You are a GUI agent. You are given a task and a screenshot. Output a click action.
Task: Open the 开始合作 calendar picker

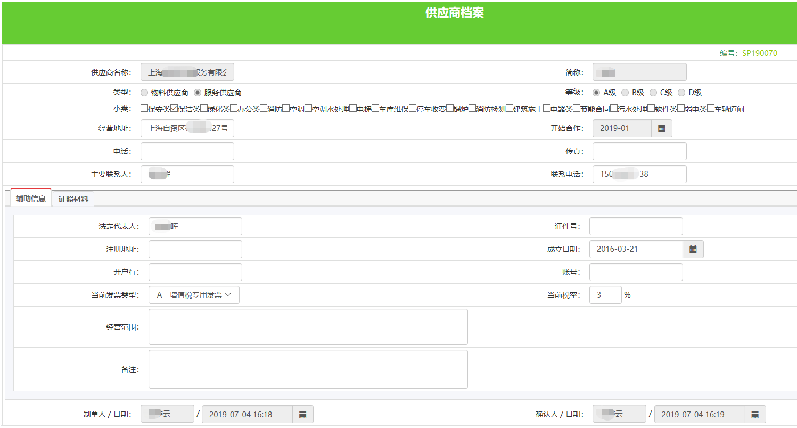coord(662,128)
